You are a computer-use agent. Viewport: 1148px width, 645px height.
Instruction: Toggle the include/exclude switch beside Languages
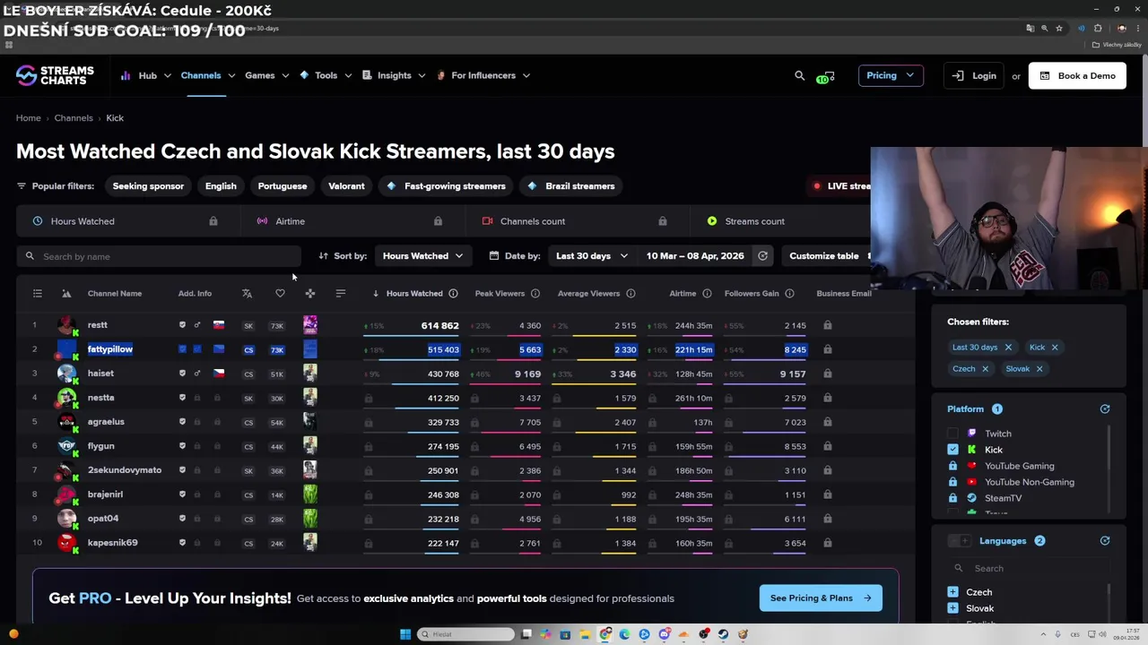tap(960, 541)
